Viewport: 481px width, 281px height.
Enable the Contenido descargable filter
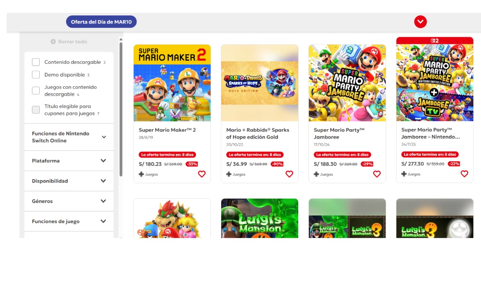(x=36, y=62)
